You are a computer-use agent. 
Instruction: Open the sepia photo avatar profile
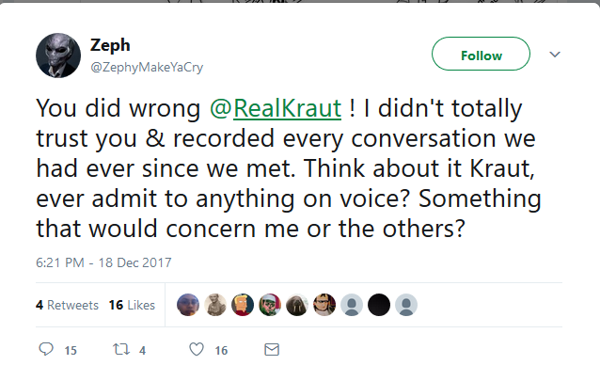coord(215,305)
